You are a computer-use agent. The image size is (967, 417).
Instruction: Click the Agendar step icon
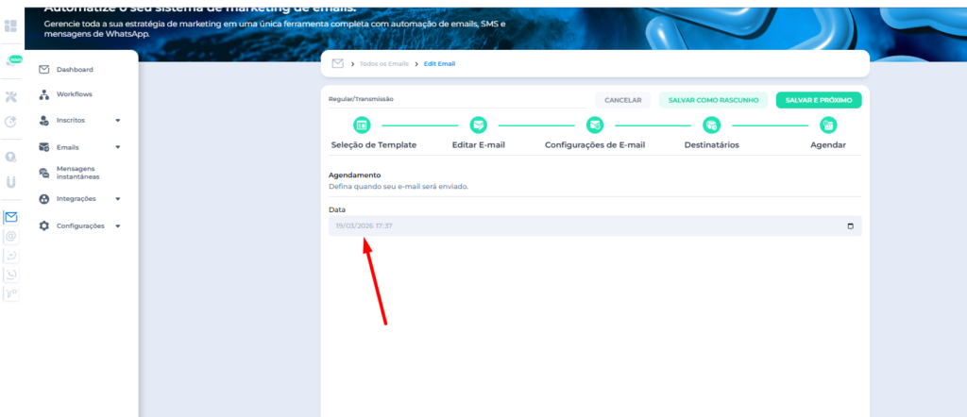click(x=828, y=125)
